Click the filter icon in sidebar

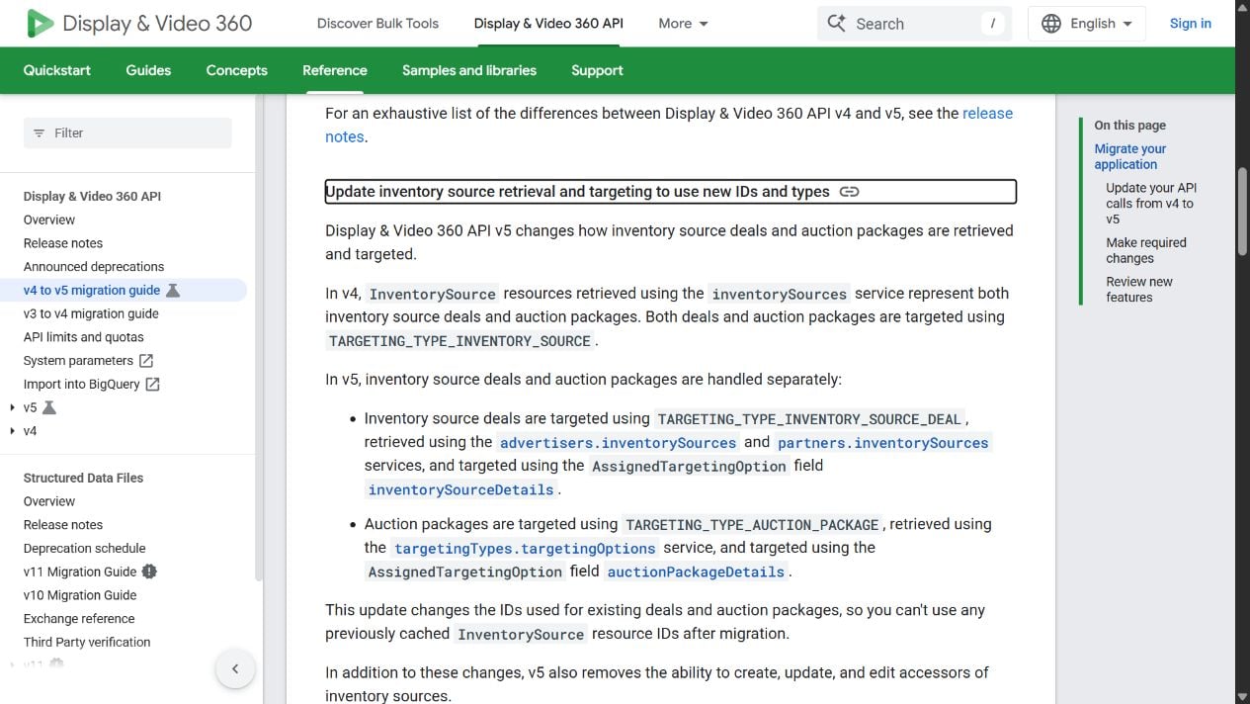[x=40, y=133]
